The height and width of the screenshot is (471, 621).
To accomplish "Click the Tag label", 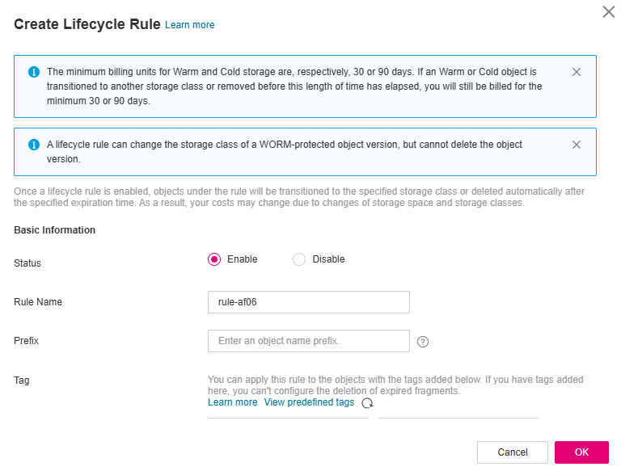I will 21,381.
